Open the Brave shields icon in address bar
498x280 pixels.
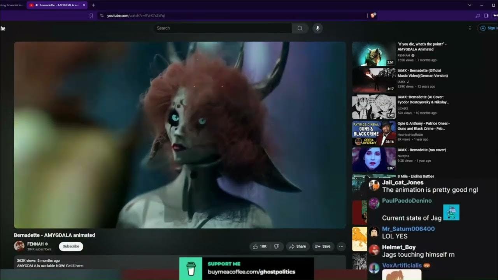373,16
